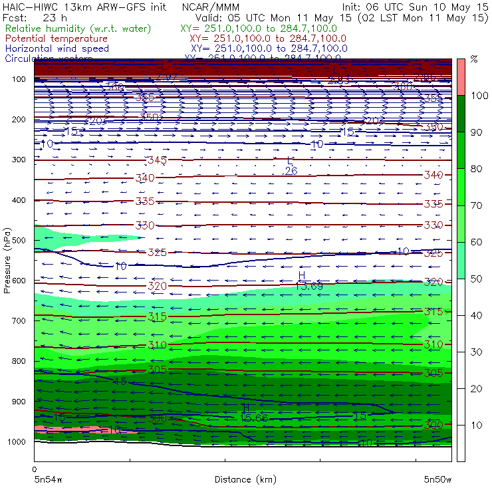Click the '1000' pressure axis tick label
The height and width of the screenshot is (492, 492).
click(x=17, y=441)
